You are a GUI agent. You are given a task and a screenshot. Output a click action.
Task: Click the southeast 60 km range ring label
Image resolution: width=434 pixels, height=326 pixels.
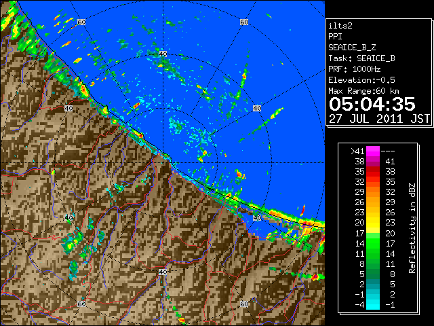[244, 304]
